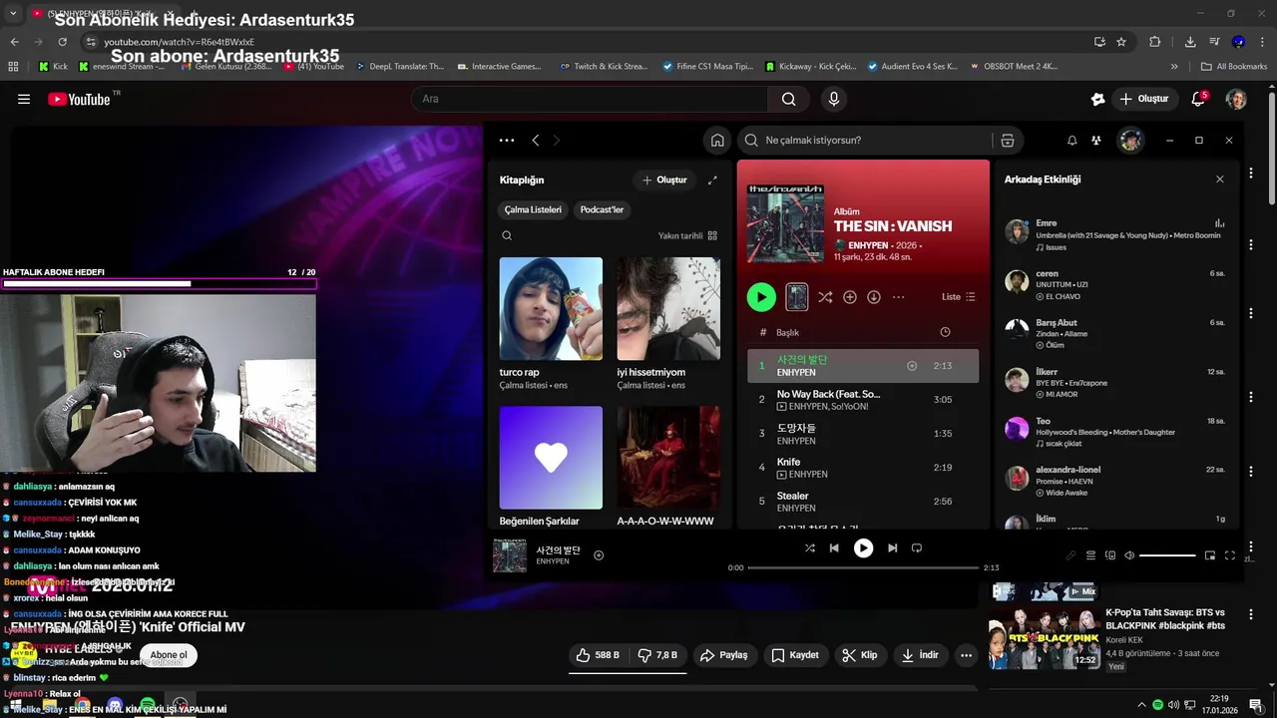
Task: Search within the Spotify library
Action: tap(507, 236)
